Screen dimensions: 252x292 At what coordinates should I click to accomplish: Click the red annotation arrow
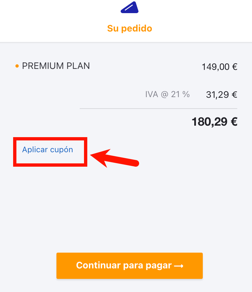pos(115,158)
